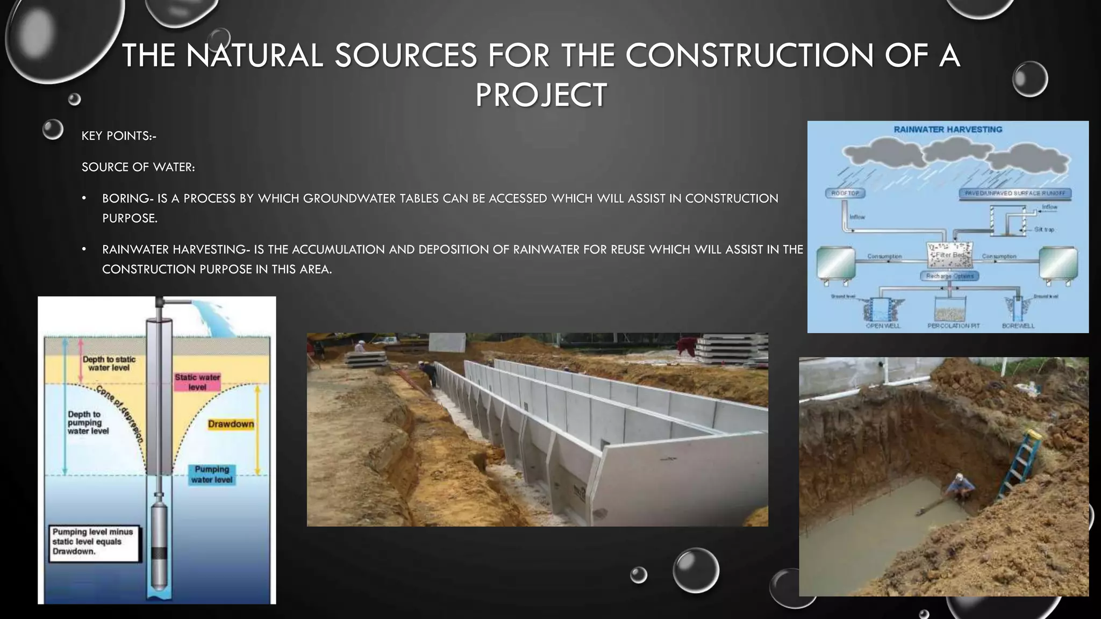Click the "RAINWATER HARVESTING" diagram heading
Viewport: 1101px width, 619px height.
pos(948,129)
